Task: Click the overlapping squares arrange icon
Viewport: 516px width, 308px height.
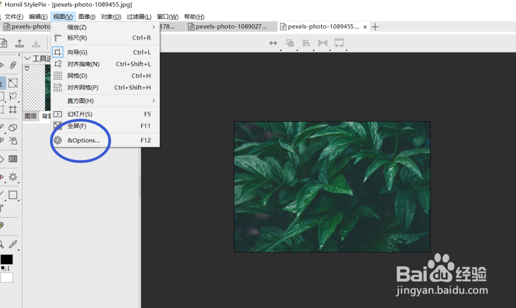Action: 290,43
